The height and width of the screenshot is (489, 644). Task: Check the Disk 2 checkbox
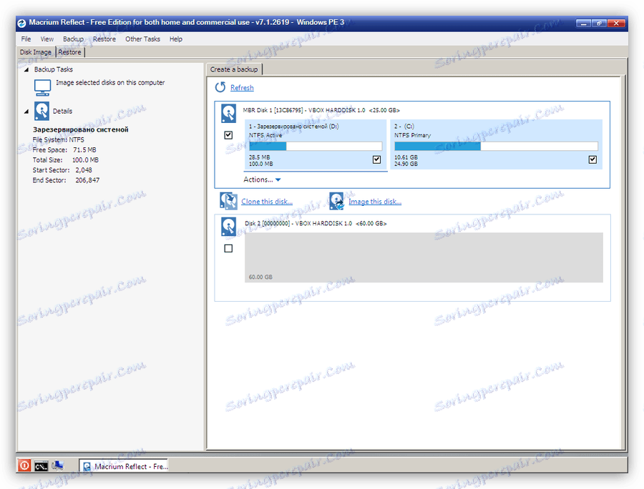click(228, 248)
